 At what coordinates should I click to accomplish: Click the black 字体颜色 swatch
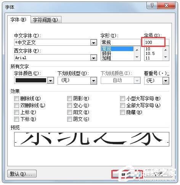(31, 80)
